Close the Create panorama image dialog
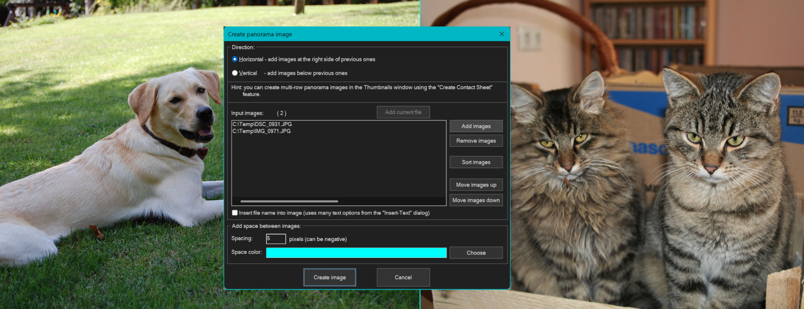This screenshot has height=309, width=804. [501, 34]
